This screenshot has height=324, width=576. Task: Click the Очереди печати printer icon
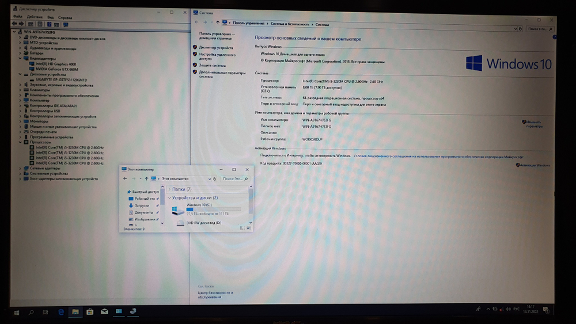[26, 132]
